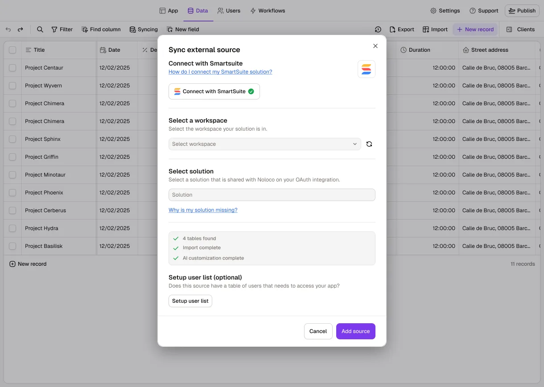Click Connect with SmartSuite button
Screen dimensions: 544x387
point(214,91)
